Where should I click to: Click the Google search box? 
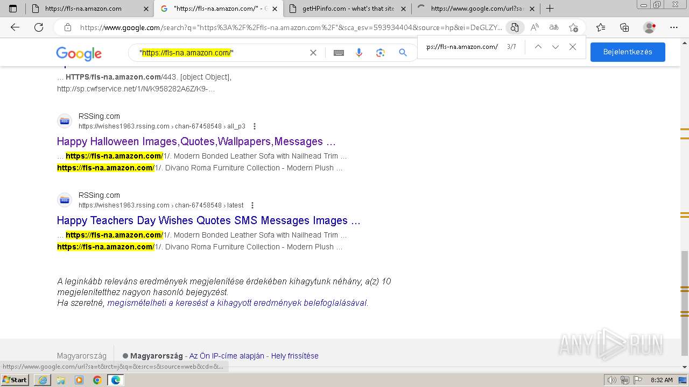point(221,53)
